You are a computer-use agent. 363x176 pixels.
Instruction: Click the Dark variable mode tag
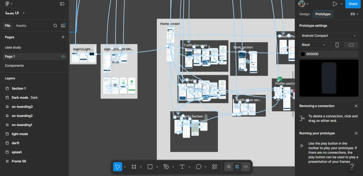coord(34,97)
